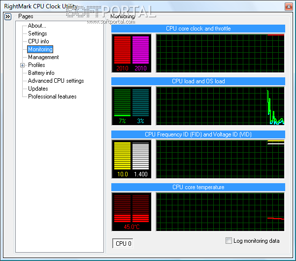
Task: Select the Profiles tree item
Action: click(x=36, y=65)
